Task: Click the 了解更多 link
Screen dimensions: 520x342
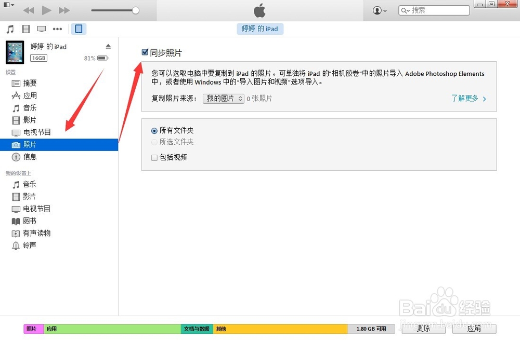Action: [465, 98]
